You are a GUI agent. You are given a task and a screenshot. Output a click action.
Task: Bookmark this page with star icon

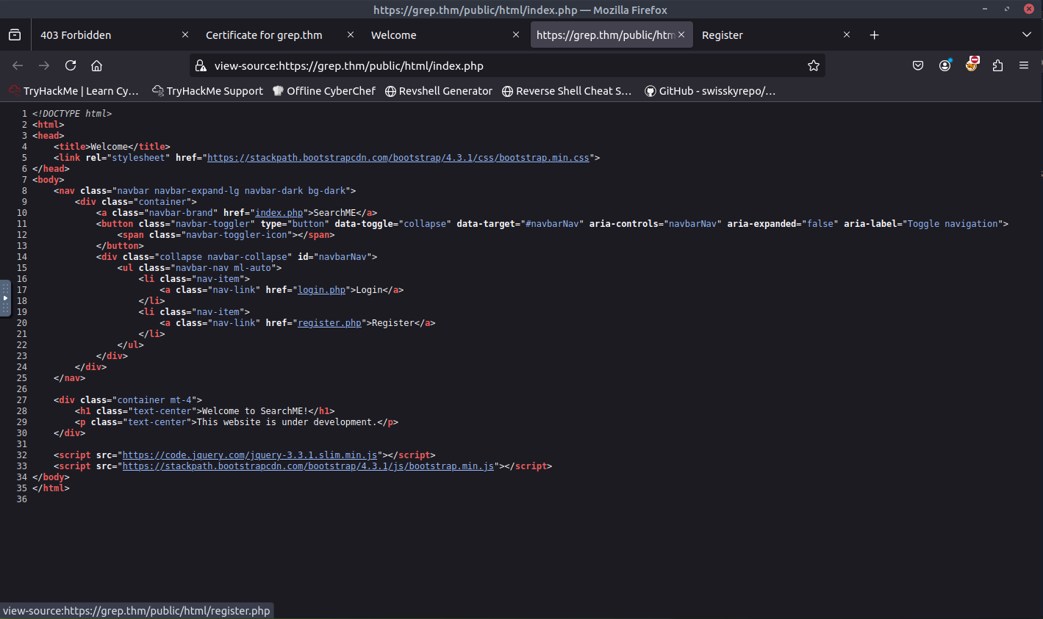(813, 65)
